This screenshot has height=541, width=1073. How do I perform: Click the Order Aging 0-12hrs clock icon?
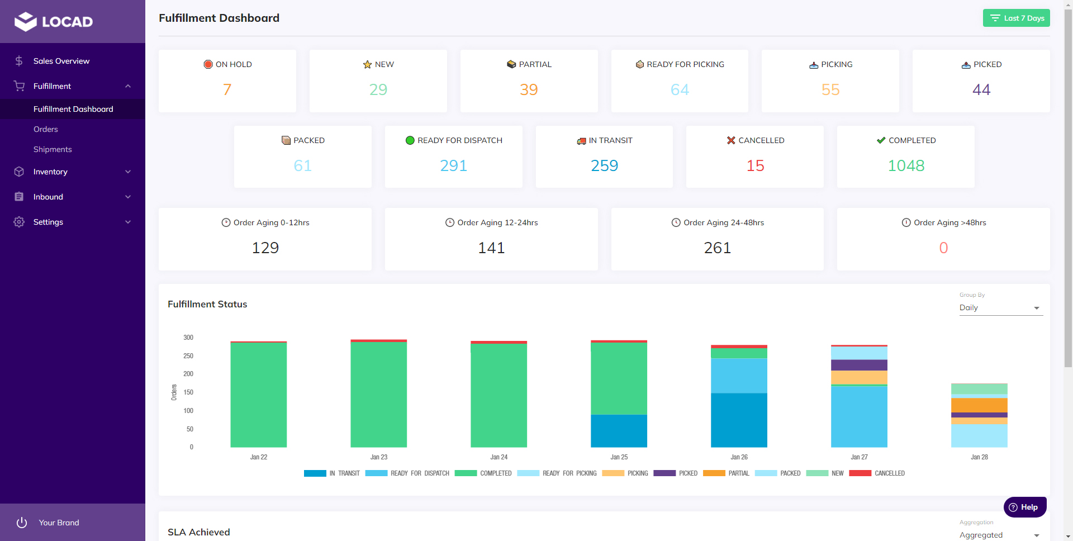click(226, 222)
